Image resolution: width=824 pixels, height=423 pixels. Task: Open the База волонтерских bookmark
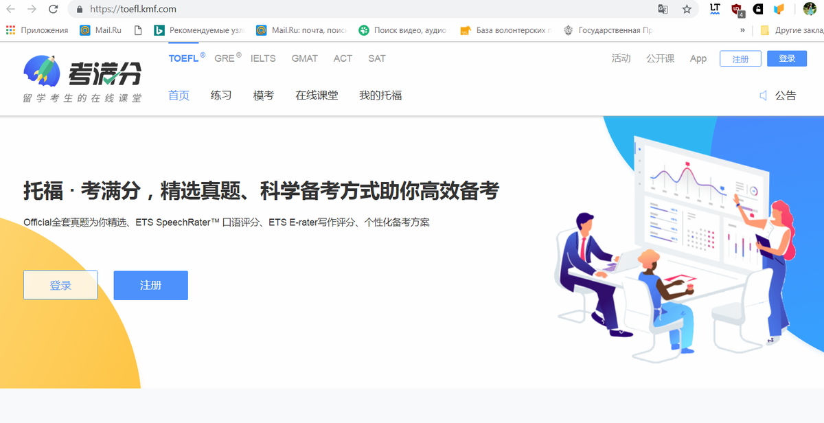(506, 30)
